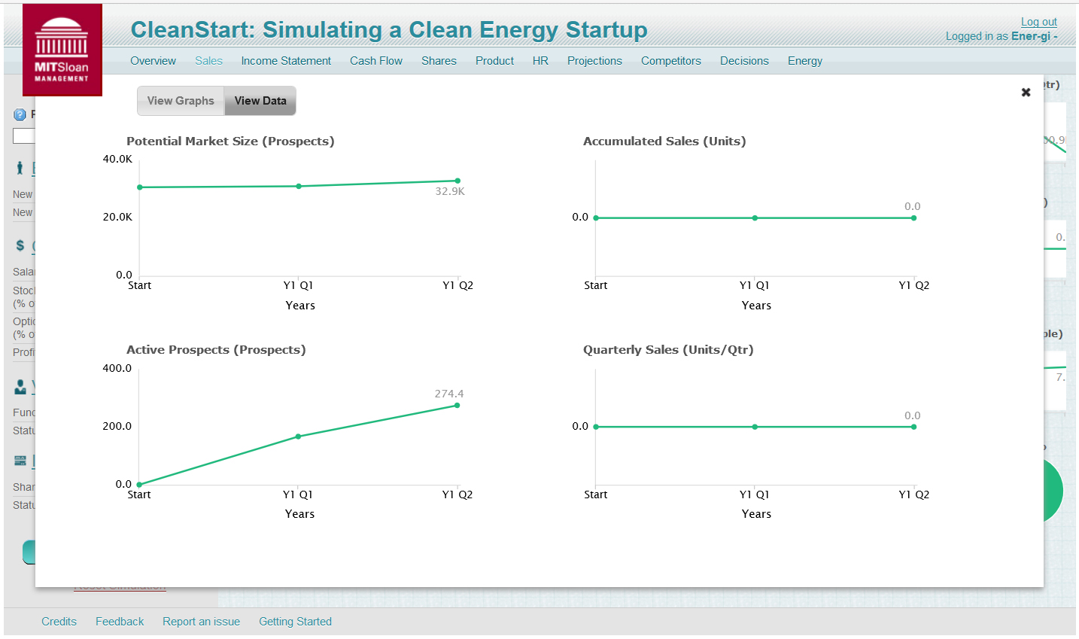This screenshot has width=1079, height=639.
Task: Open the blue question-mark help icon in sidebar
Action: pos(19,114)
